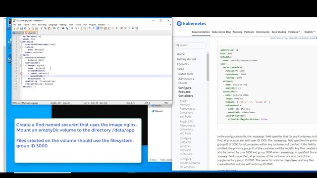
Task: Open the Edit menu in Notepad++
Action: 20,25
